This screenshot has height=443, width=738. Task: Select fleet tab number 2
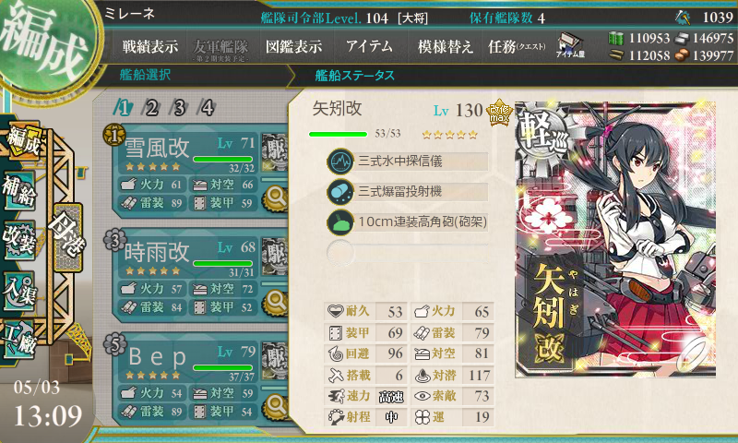[x=151, y=108]
